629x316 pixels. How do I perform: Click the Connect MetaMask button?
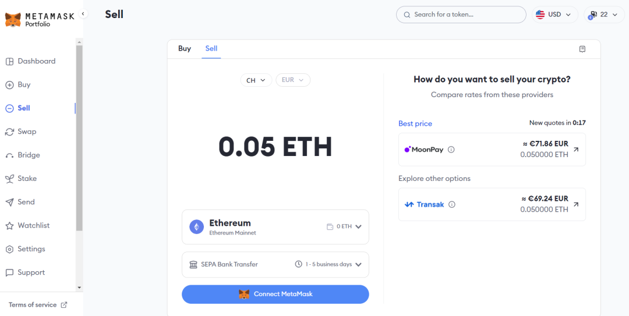[x=275, y=294]
